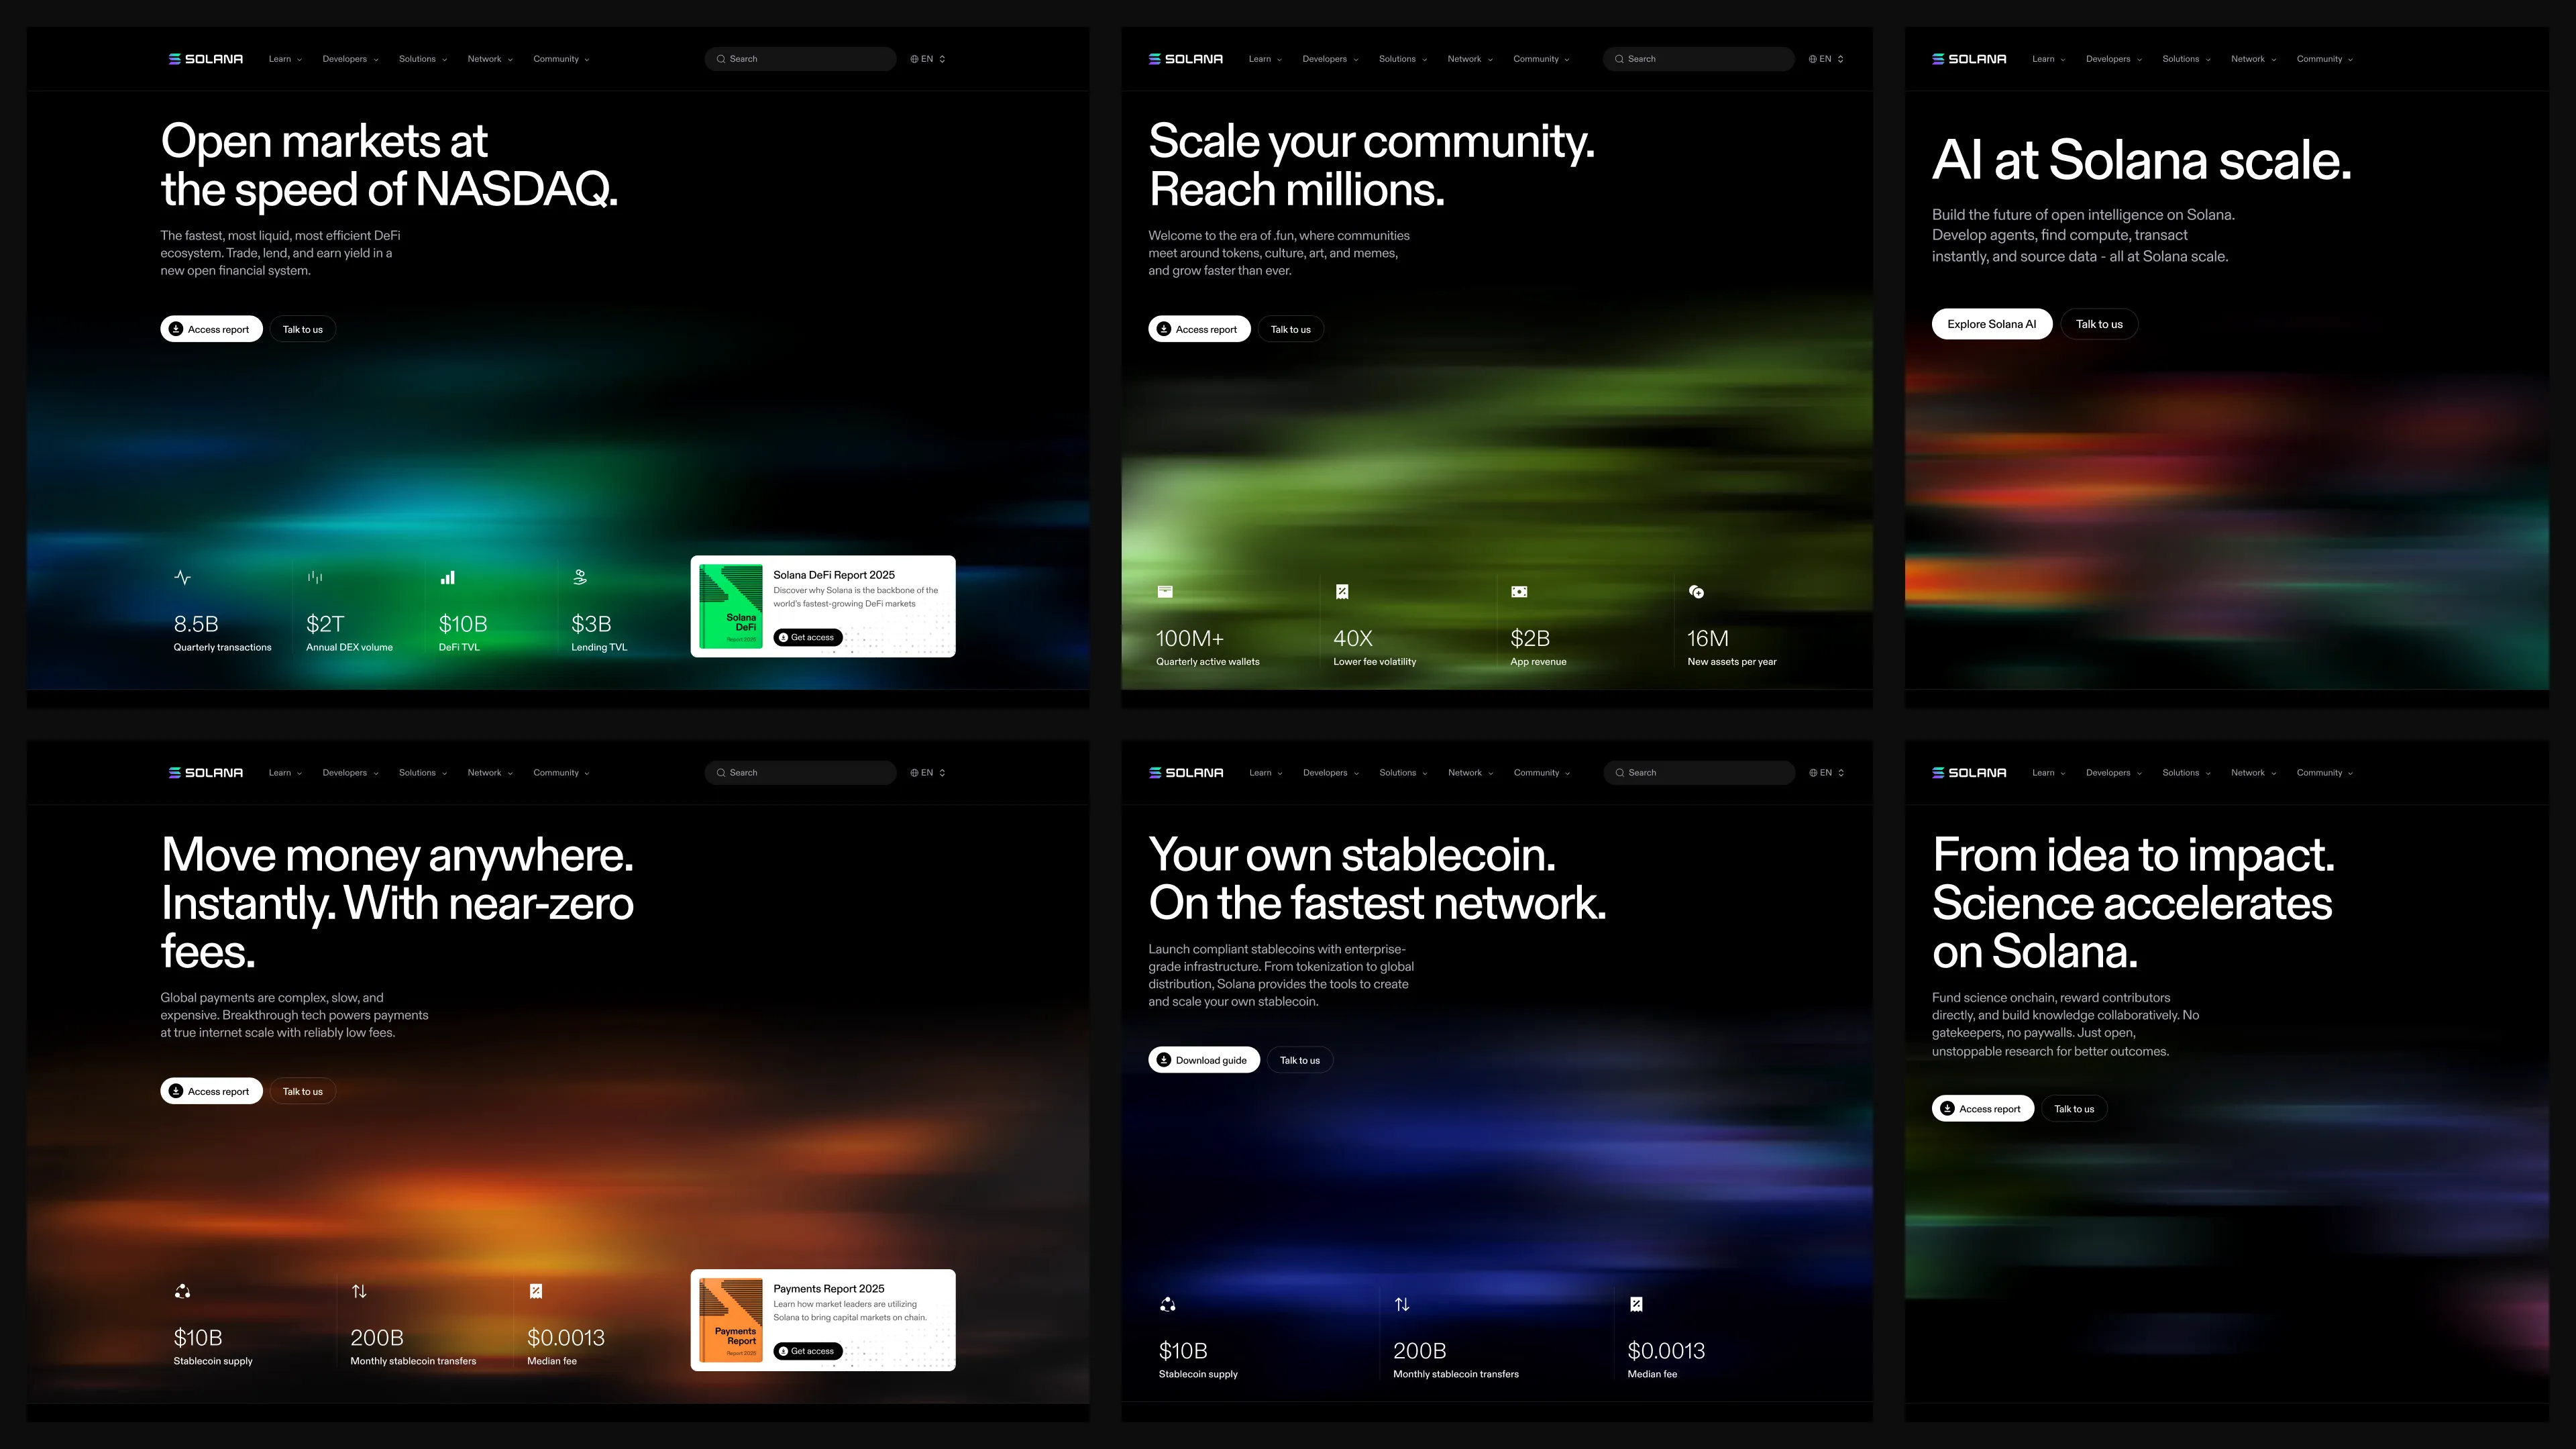Expand the Learn dropdown on Open markets page
2576x1449 pixels.
(285, 59)
